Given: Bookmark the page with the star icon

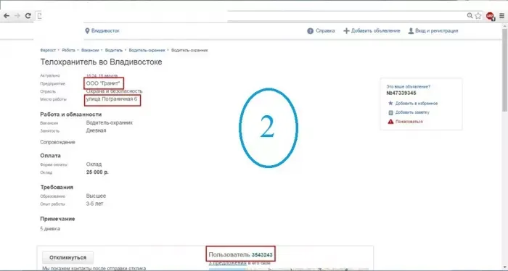Looking at the screenshot, I should tap(478, 15).
